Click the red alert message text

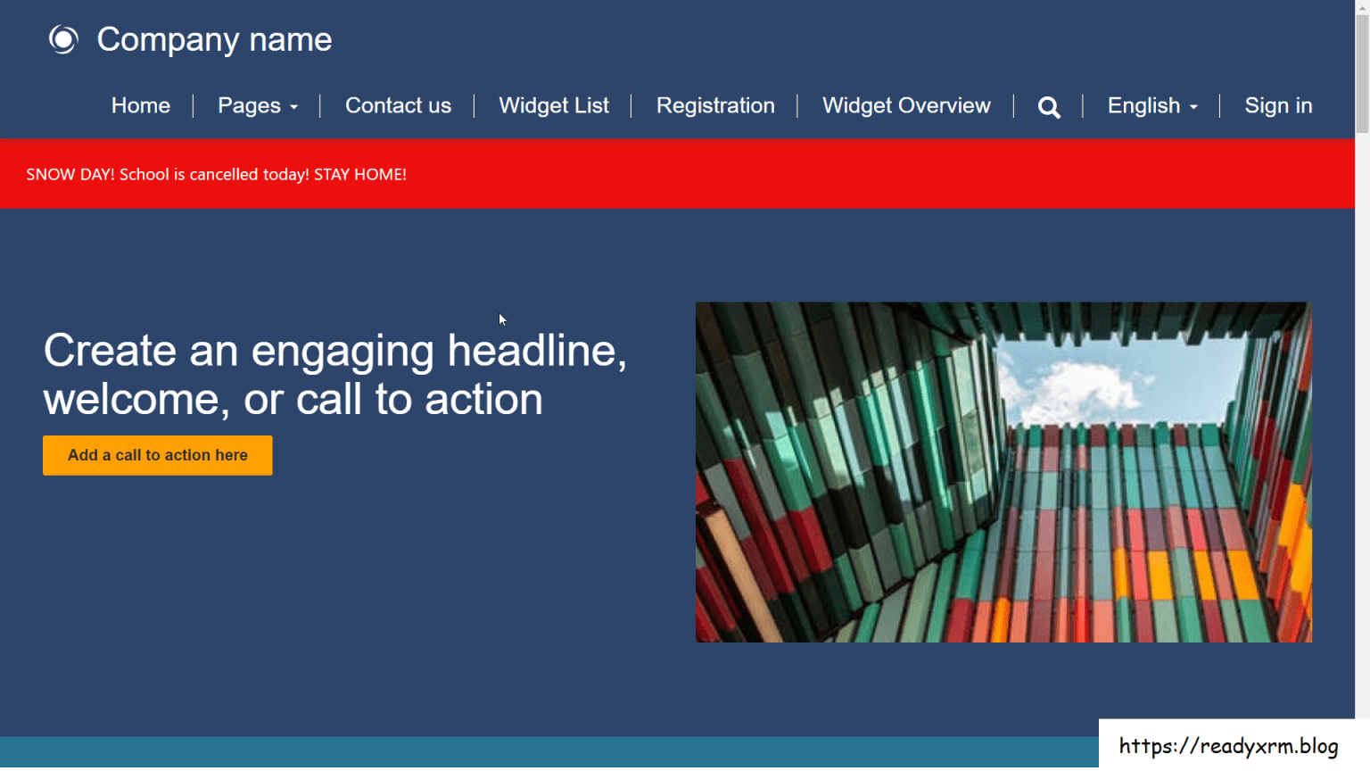215,174
